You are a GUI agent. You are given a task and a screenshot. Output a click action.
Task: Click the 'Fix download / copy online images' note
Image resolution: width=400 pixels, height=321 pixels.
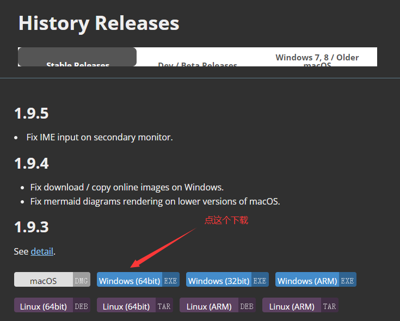(127, 187)
